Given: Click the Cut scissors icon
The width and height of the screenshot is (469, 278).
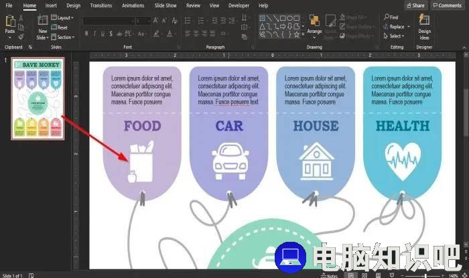Looking at the screenshot, I should (21, 18).
